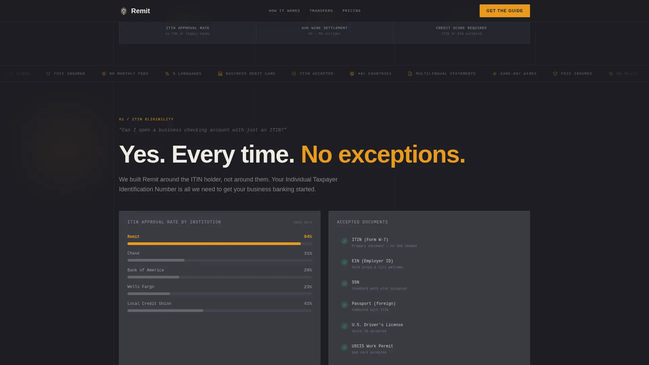Click the 'No exceptions.' orange headline text
Screen dimensions: 649x365
(383, 154)
